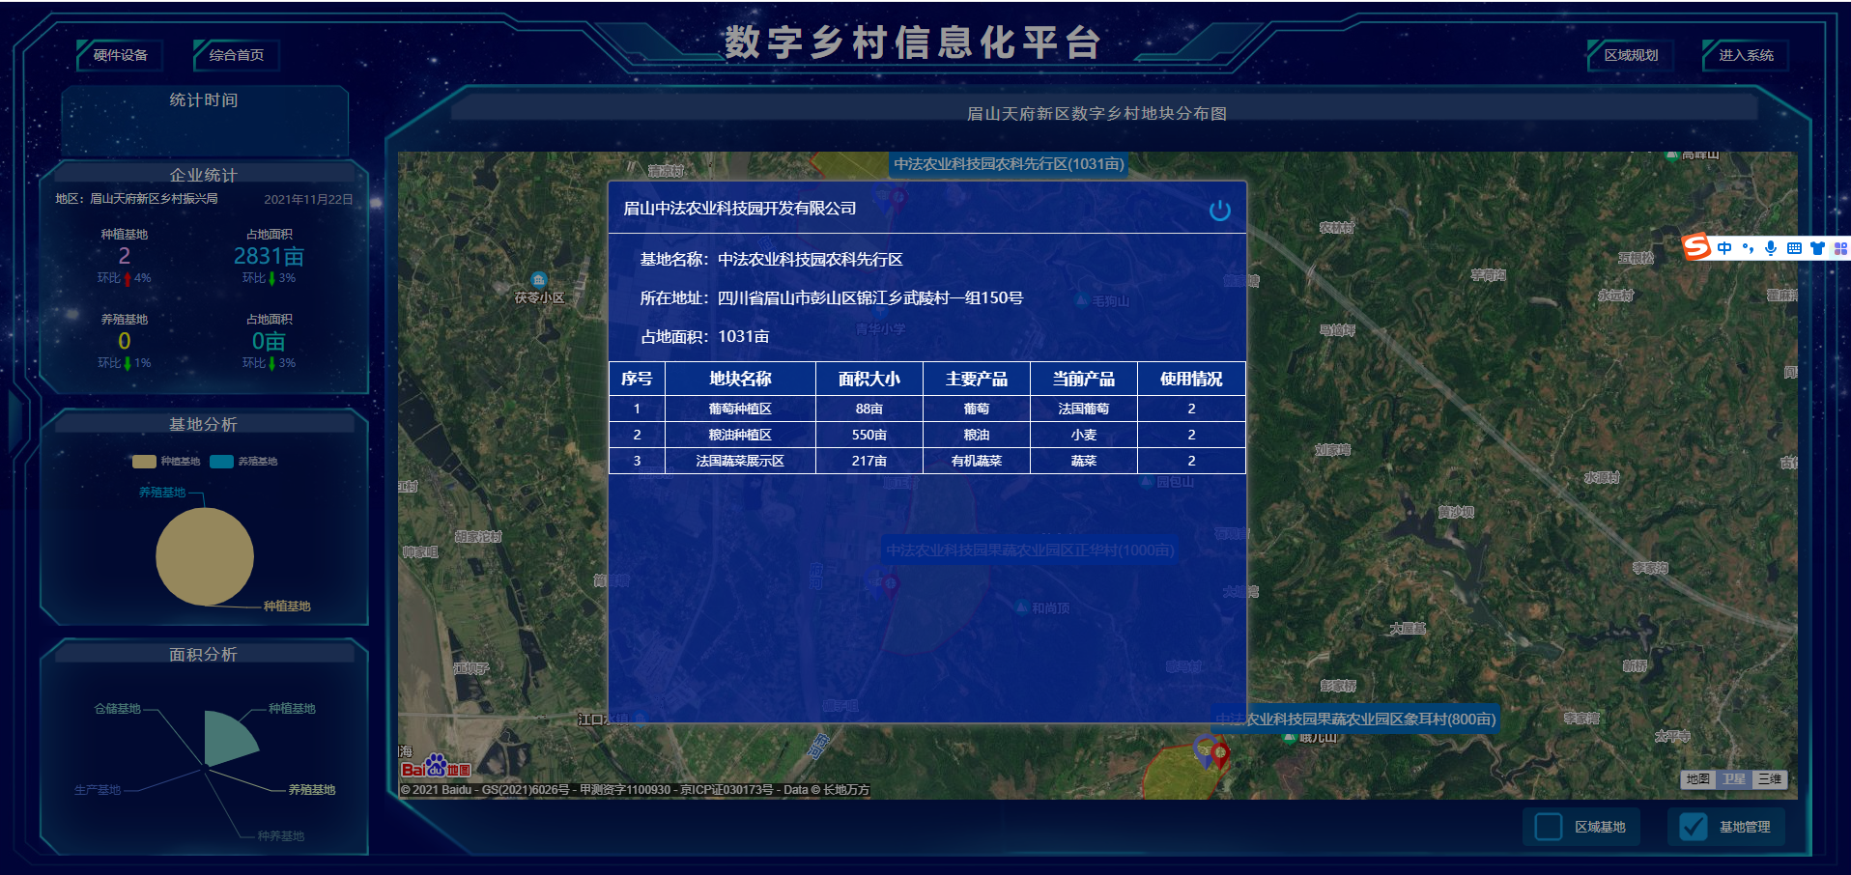The image size is (1851, 875).
Task: Switch map to 卫星 view
Action: tap(1733, 779)
